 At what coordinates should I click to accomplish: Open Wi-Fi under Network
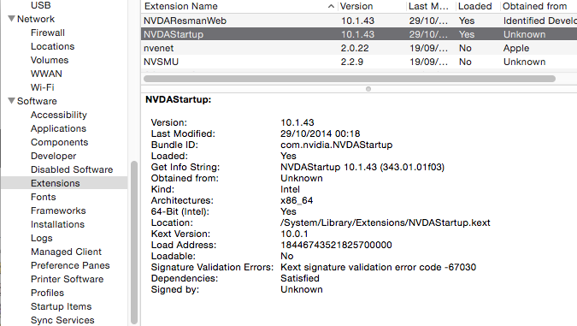coord(43,87)
